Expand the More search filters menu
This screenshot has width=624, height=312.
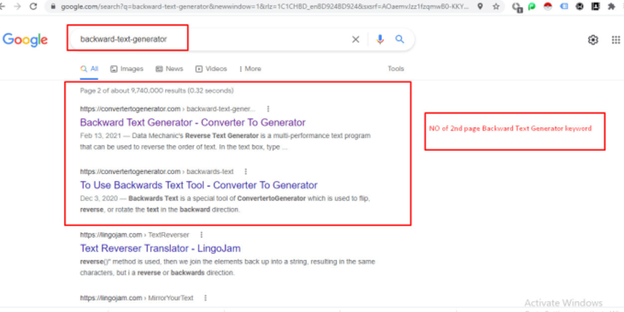pyautogui.click(x=250, y=69)
